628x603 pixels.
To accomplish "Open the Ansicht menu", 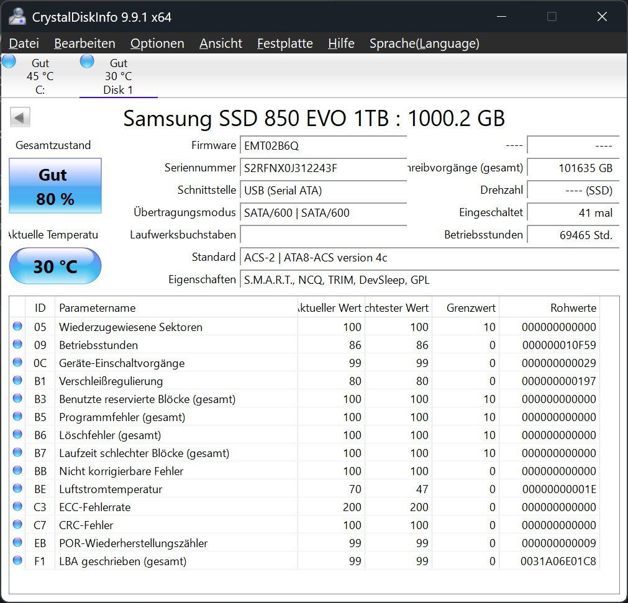I will 221,43.
